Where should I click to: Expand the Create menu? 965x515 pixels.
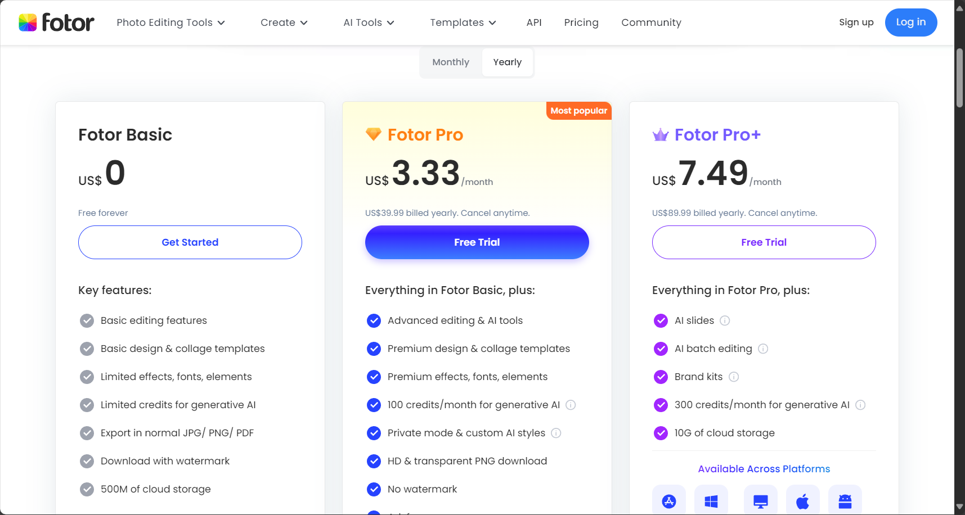coord(284,22)
